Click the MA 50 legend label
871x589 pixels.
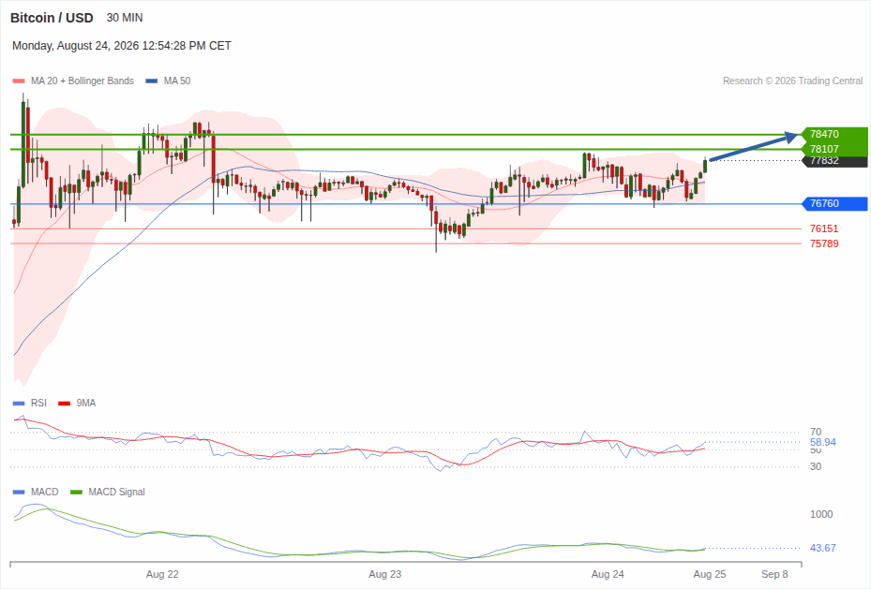tap(176, 81)
